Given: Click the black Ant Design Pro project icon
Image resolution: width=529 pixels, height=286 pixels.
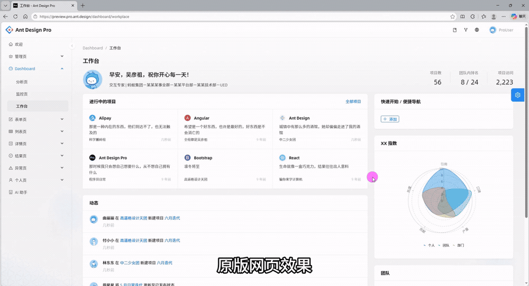Looking at the screenshot, I should 93,158.
